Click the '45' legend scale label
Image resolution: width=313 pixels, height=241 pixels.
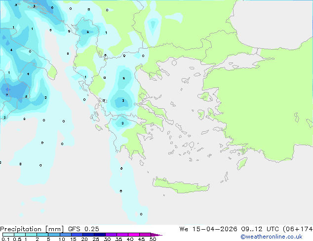(x=141, y=239)
